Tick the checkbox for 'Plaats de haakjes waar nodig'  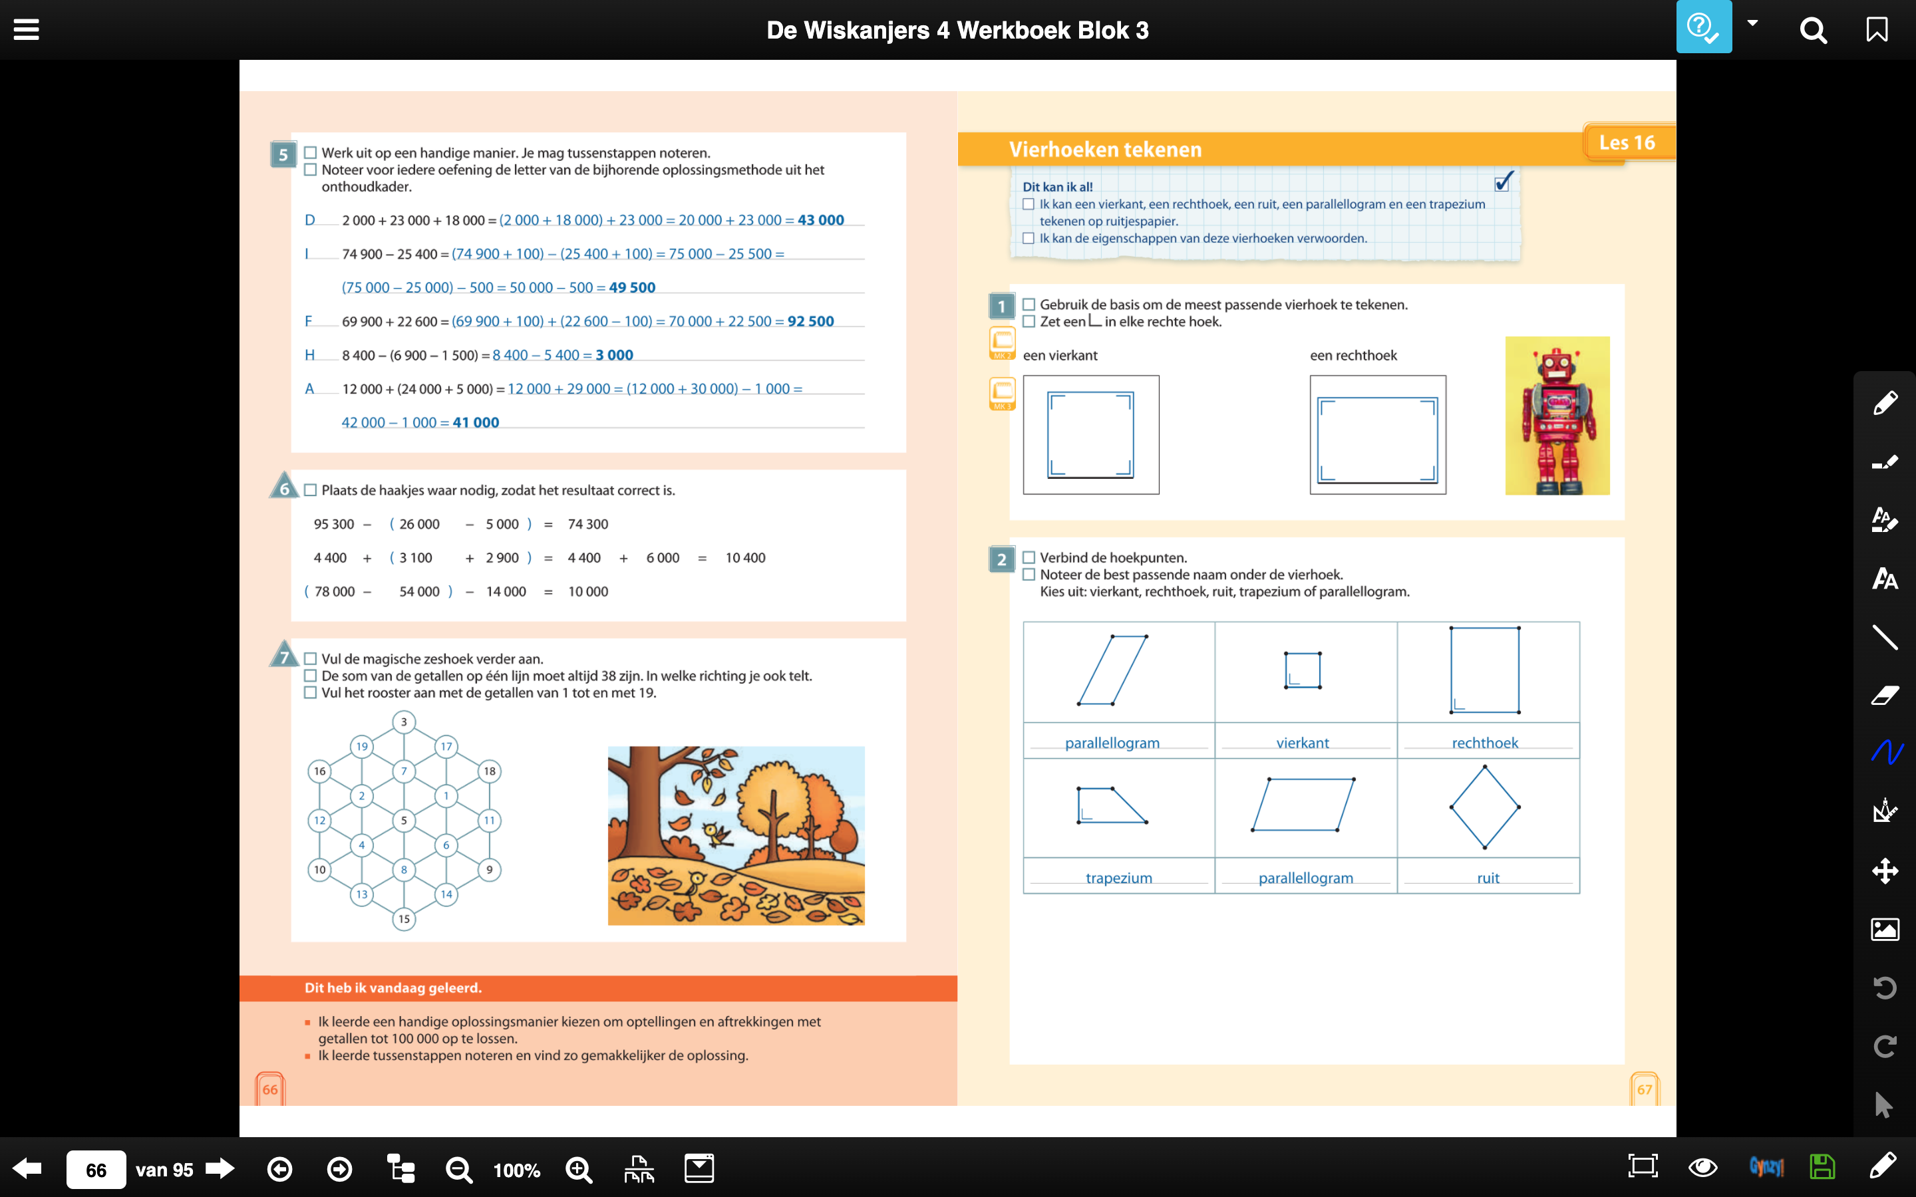(311, 490)
